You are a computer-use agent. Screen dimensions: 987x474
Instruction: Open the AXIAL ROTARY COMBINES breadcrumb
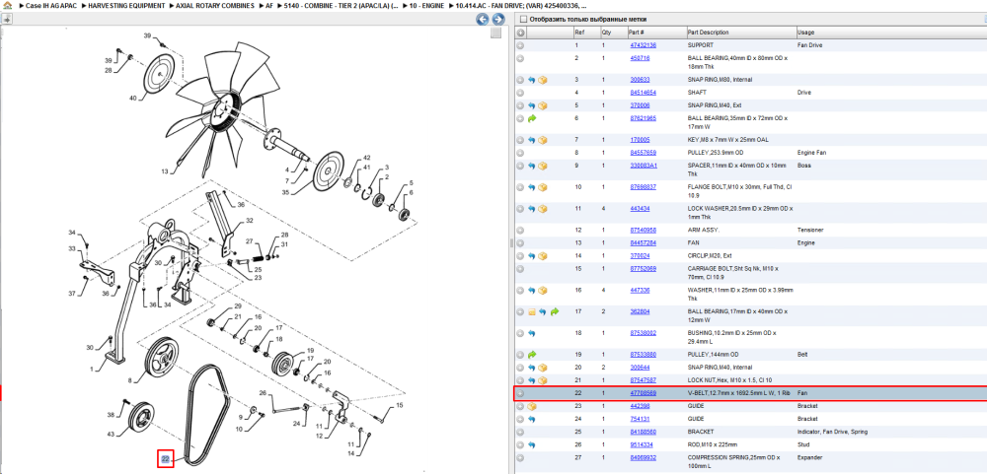click(217, 5)
